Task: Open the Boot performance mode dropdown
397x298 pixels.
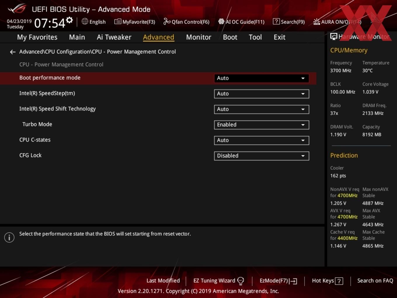Action: click(x=262, y=78)
